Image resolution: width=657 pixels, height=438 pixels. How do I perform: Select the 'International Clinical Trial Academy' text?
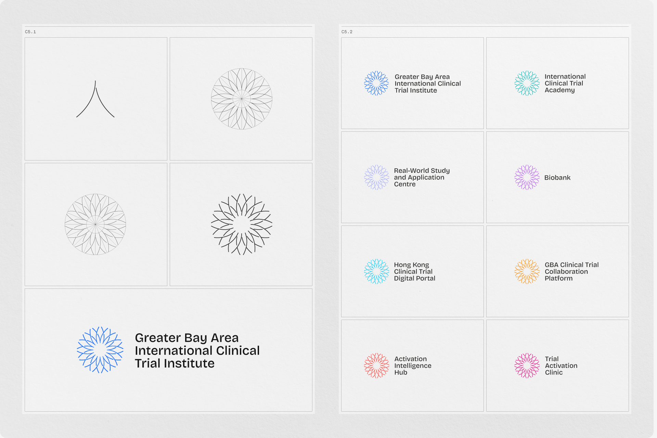coord(565,83)
